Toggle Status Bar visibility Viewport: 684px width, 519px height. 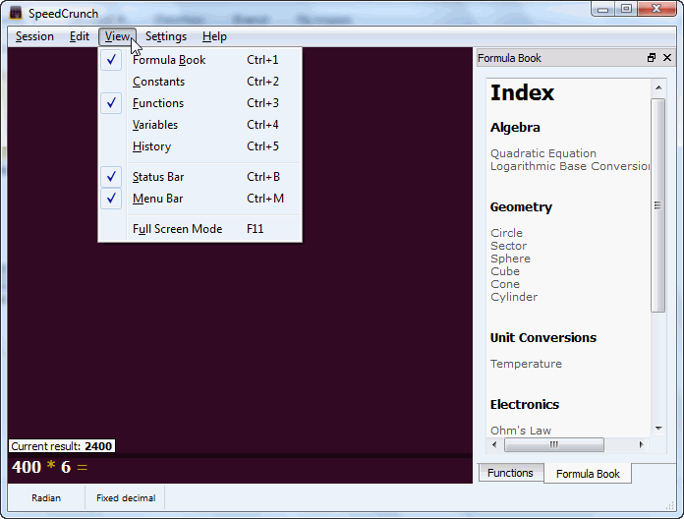199,177
